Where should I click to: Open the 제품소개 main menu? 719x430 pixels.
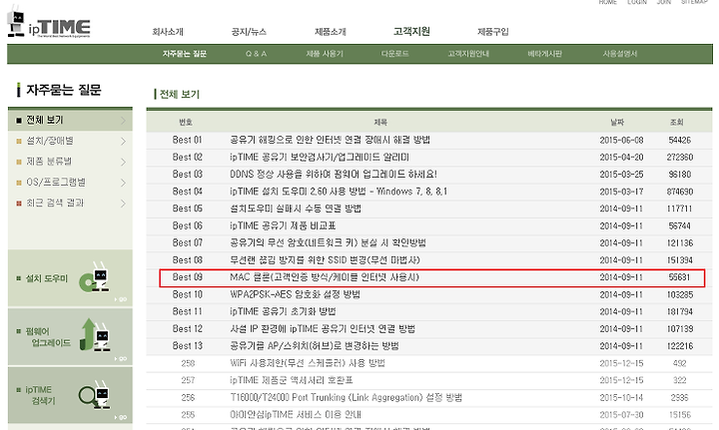(331, 32)
